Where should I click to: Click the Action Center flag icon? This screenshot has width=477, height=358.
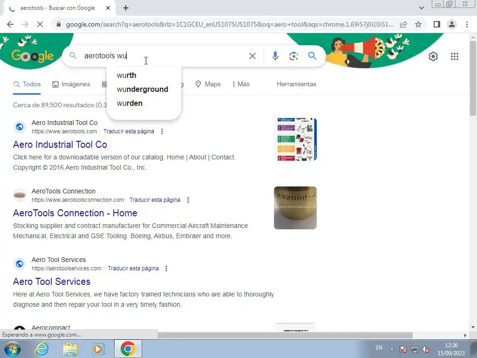pos(403,349)
